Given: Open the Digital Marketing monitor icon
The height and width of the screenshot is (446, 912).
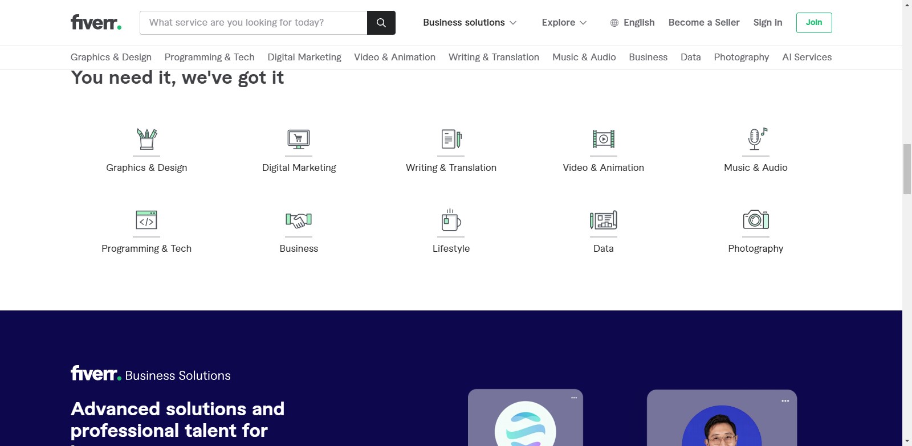Looking at the screenshot, I should tap(299, 139).
